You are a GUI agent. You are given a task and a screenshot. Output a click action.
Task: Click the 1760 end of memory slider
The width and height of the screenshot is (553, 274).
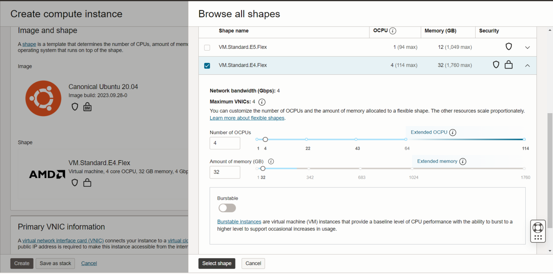(x=524, y=168)
